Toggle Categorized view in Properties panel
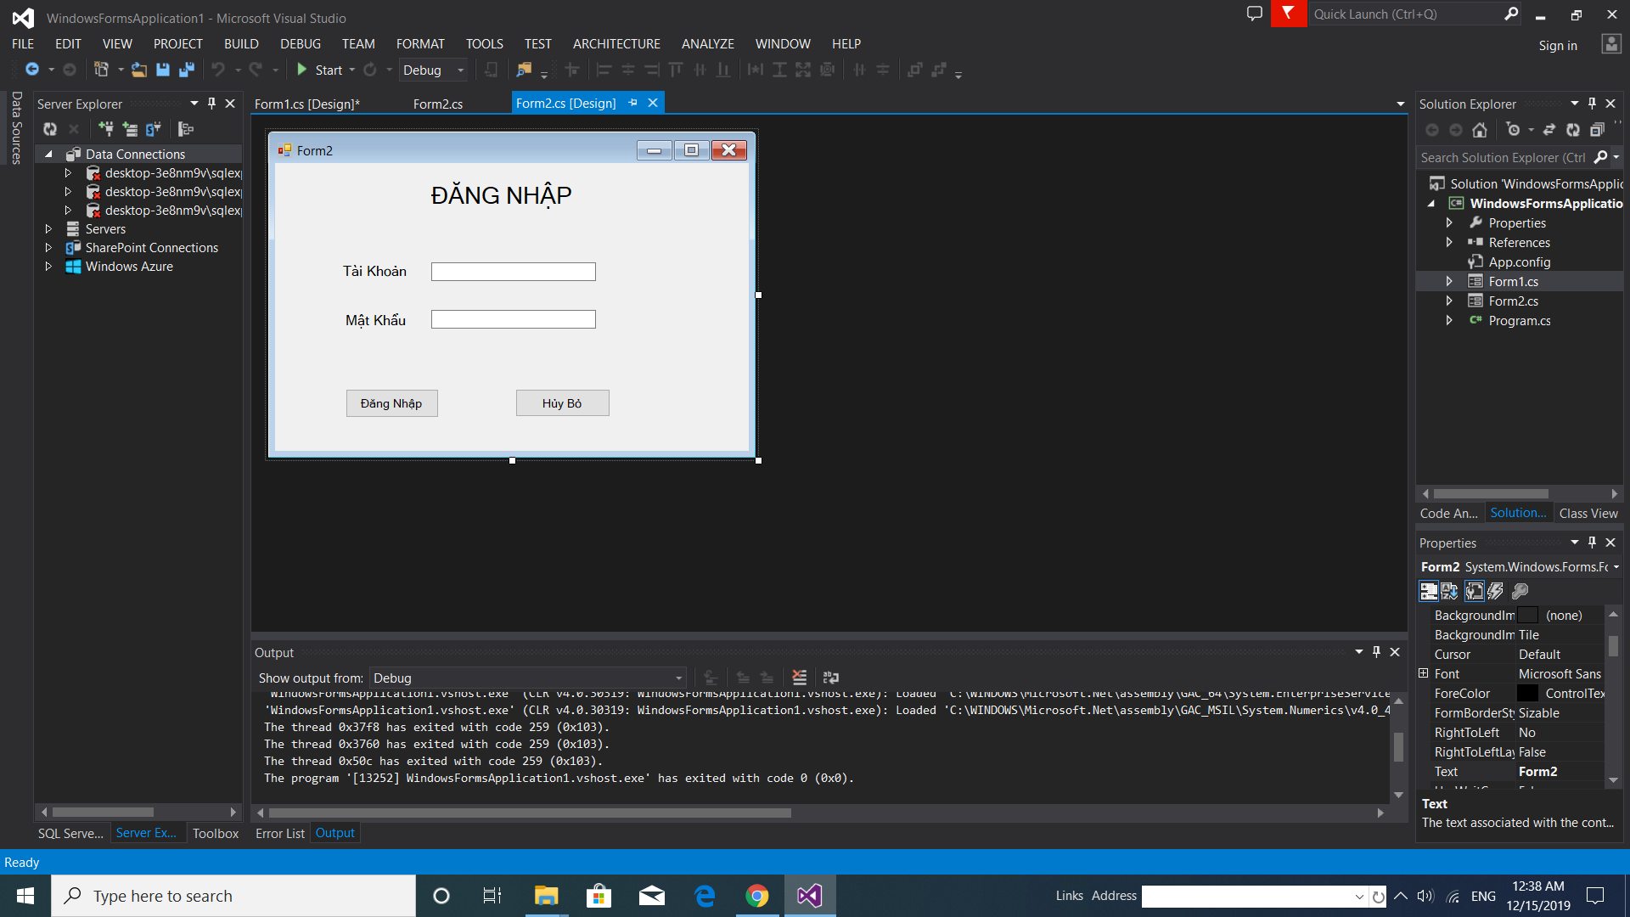Image resolution: width=1630 pixels, height=917 pixels. [1429, 591]
